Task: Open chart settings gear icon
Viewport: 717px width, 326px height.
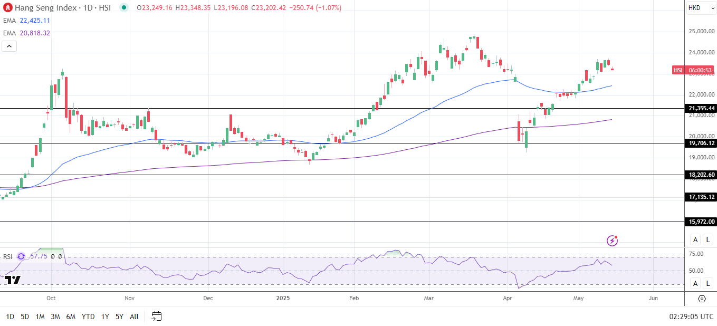Action: tap(701, 299)
